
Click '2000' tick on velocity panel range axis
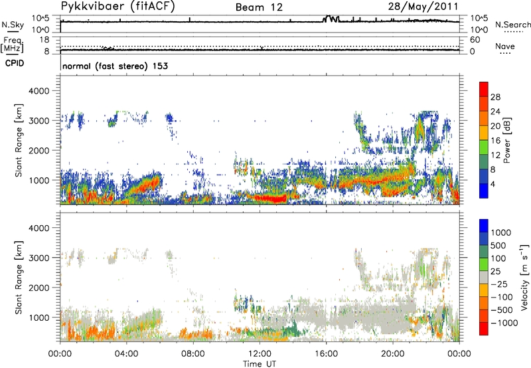[40, 288]
